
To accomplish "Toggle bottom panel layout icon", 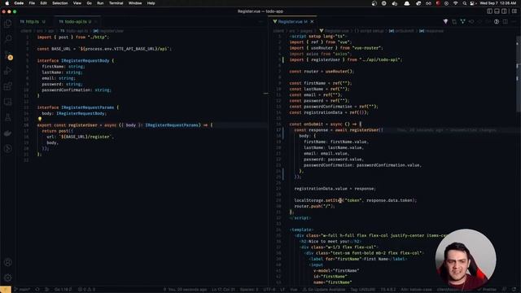I will [497, 11].
